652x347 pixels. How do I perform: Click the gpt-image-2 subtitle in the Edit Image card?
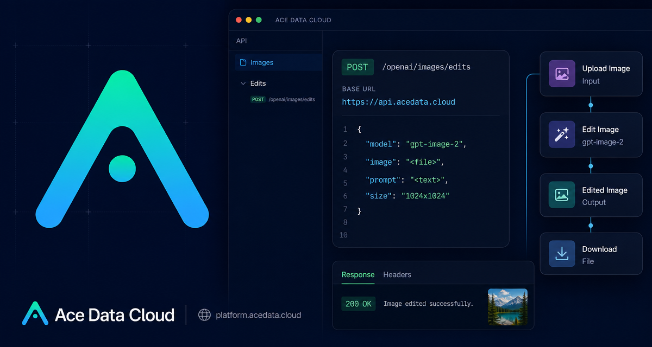(603, 142)
